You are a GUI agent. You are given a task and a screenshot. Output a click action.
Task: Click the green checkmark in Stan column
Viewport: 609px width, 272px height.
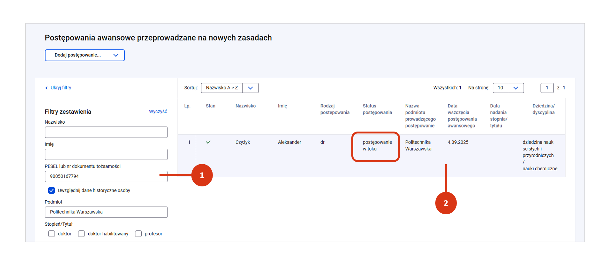pyautogui.click(x=208, y=142)
